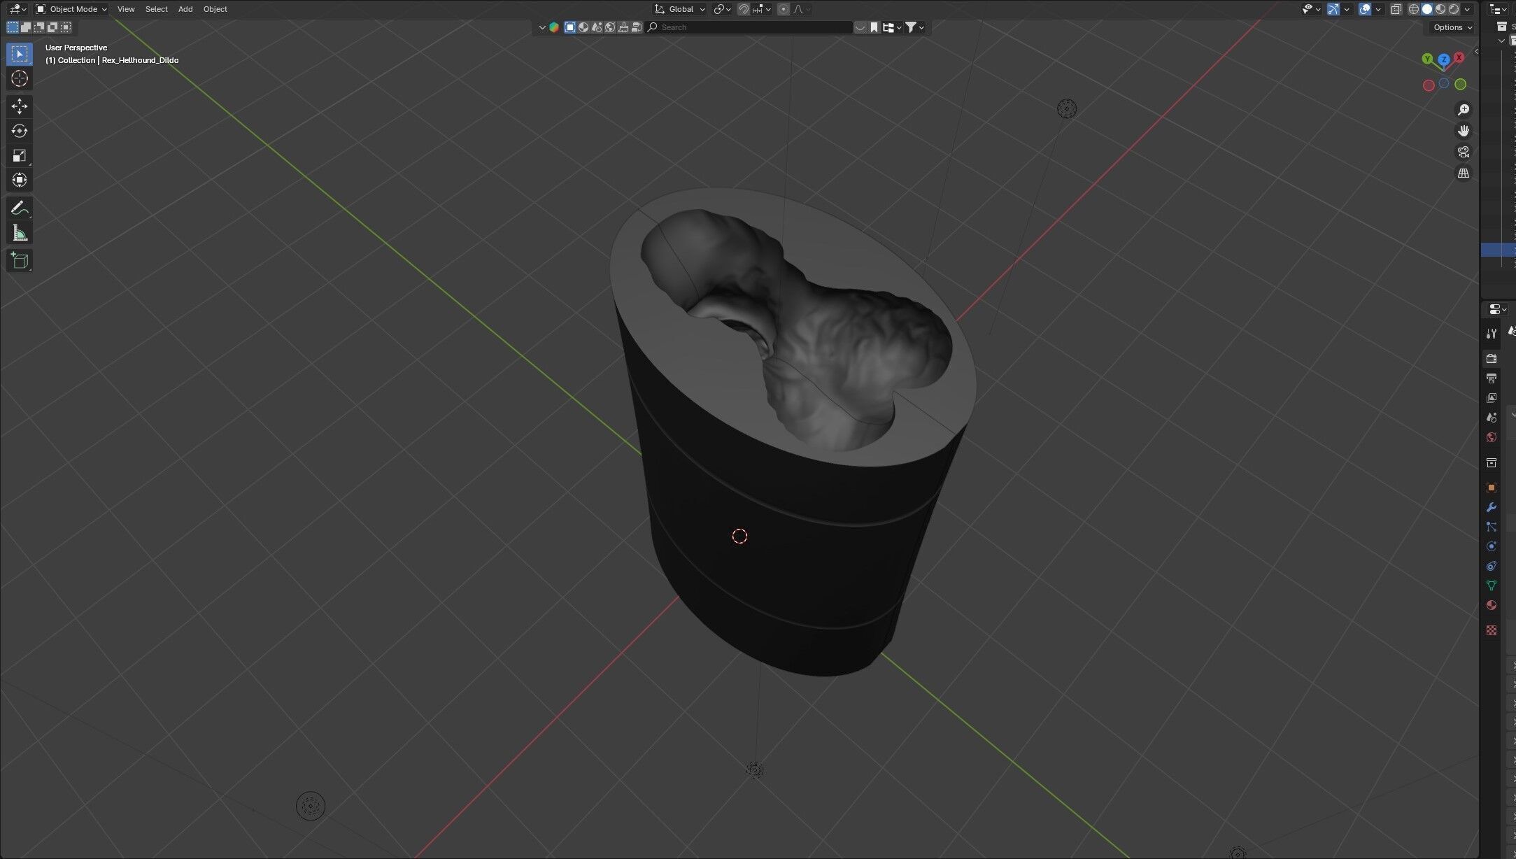Select the Cursor tool
This screenshot has width=1516, height=859.
pyautogui.click(x=20, y=78)
